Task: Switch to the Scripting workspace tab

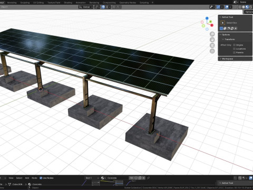Action: (144, 3)
